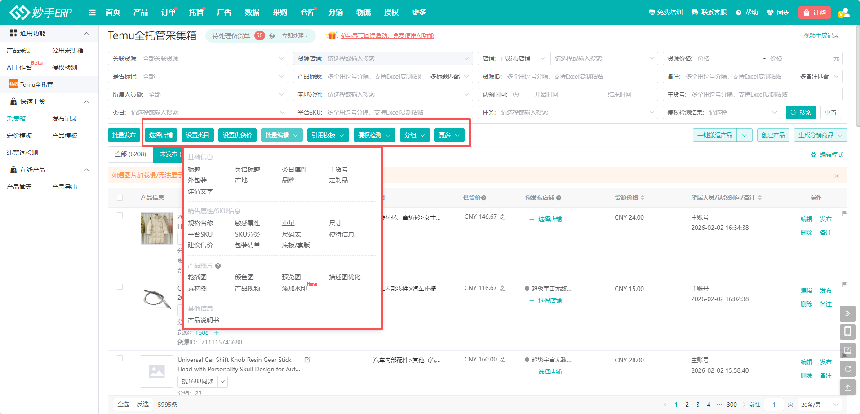
Task: Open the 引用模板 dropdown
Action: (x=328, y=135)
